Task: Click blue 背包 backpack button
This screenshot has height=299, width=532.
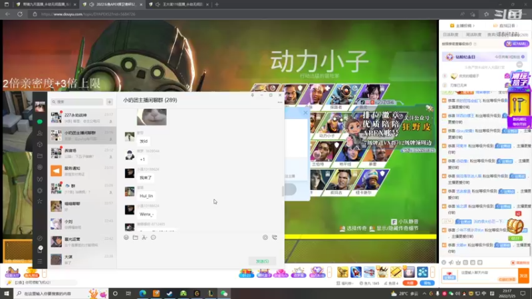Action: 427,283
